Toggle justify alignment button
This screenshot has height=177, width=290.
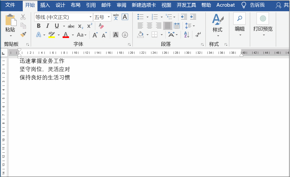click(x=168, y=26)
